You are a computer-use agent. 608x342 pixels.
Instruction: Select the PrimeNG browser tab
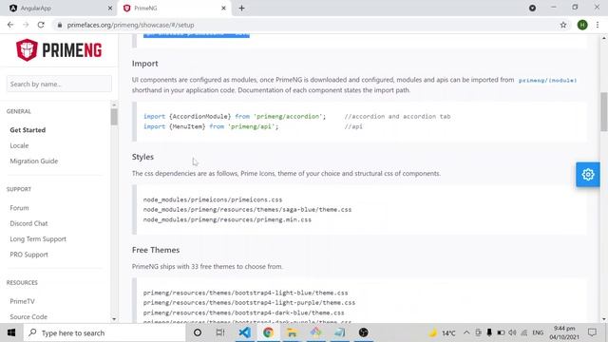pyautogui.click(x=175, y=9)
